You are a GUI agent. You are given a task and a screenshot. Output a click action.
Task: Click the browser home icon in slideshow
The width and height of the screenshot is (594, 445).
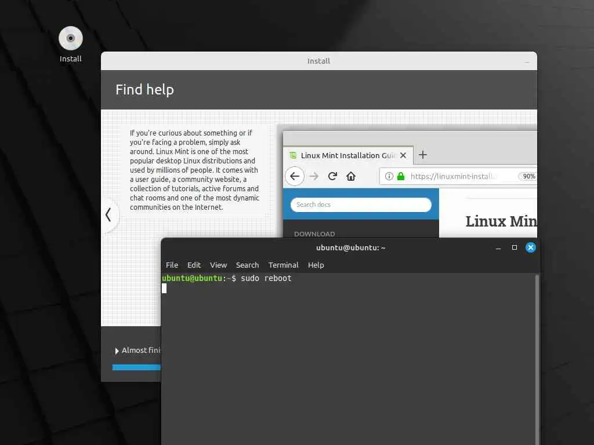point(351,176)
